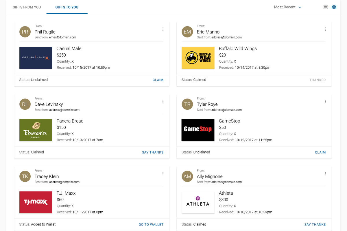Image resolution: width=347 pixels, height=231 pixels.
Task: Click the Buffalo Wild Wings brand title
Action: pyautogui.click(x=238, y=49)
